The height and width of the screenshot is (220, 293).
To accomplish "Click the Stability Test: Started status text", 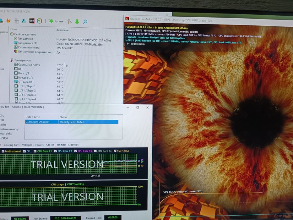I will click(x=72, y=122).
